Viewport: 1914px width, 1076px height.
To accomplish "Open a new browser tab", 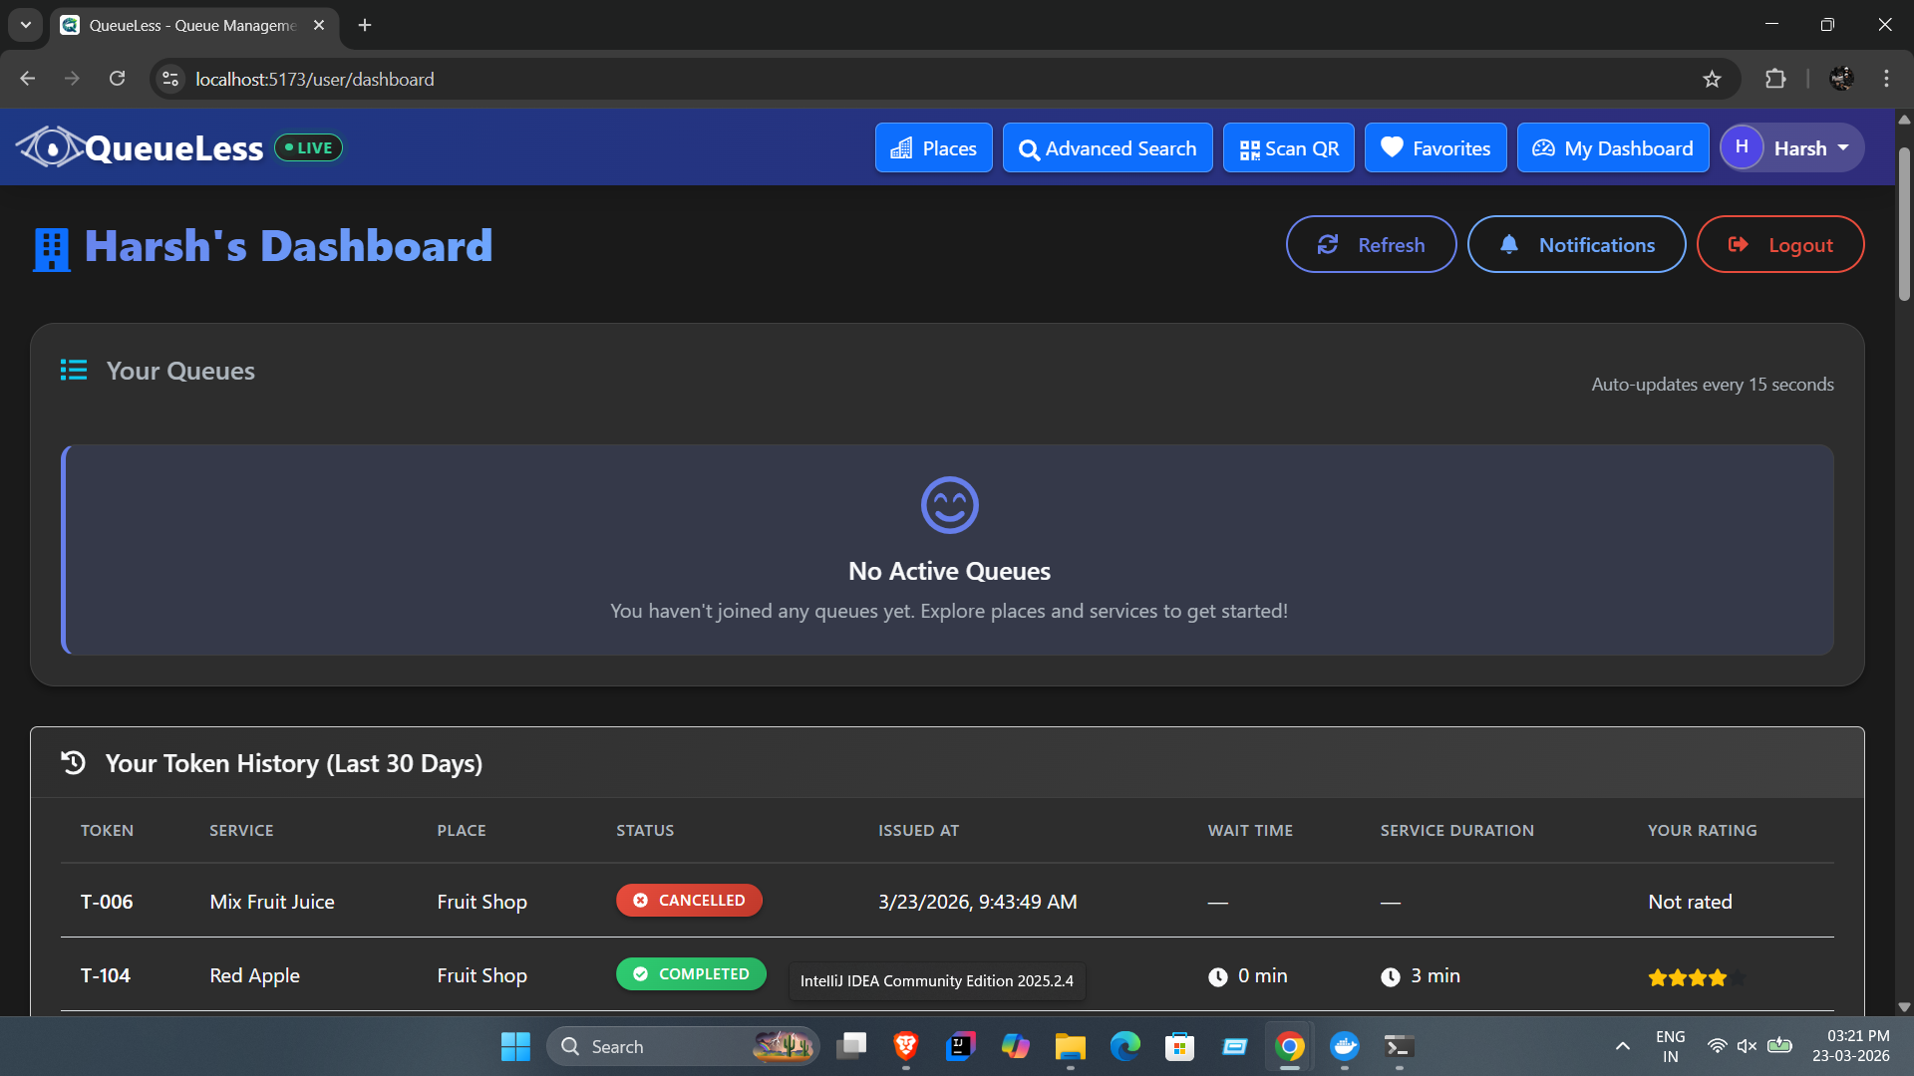I will 365,25.
